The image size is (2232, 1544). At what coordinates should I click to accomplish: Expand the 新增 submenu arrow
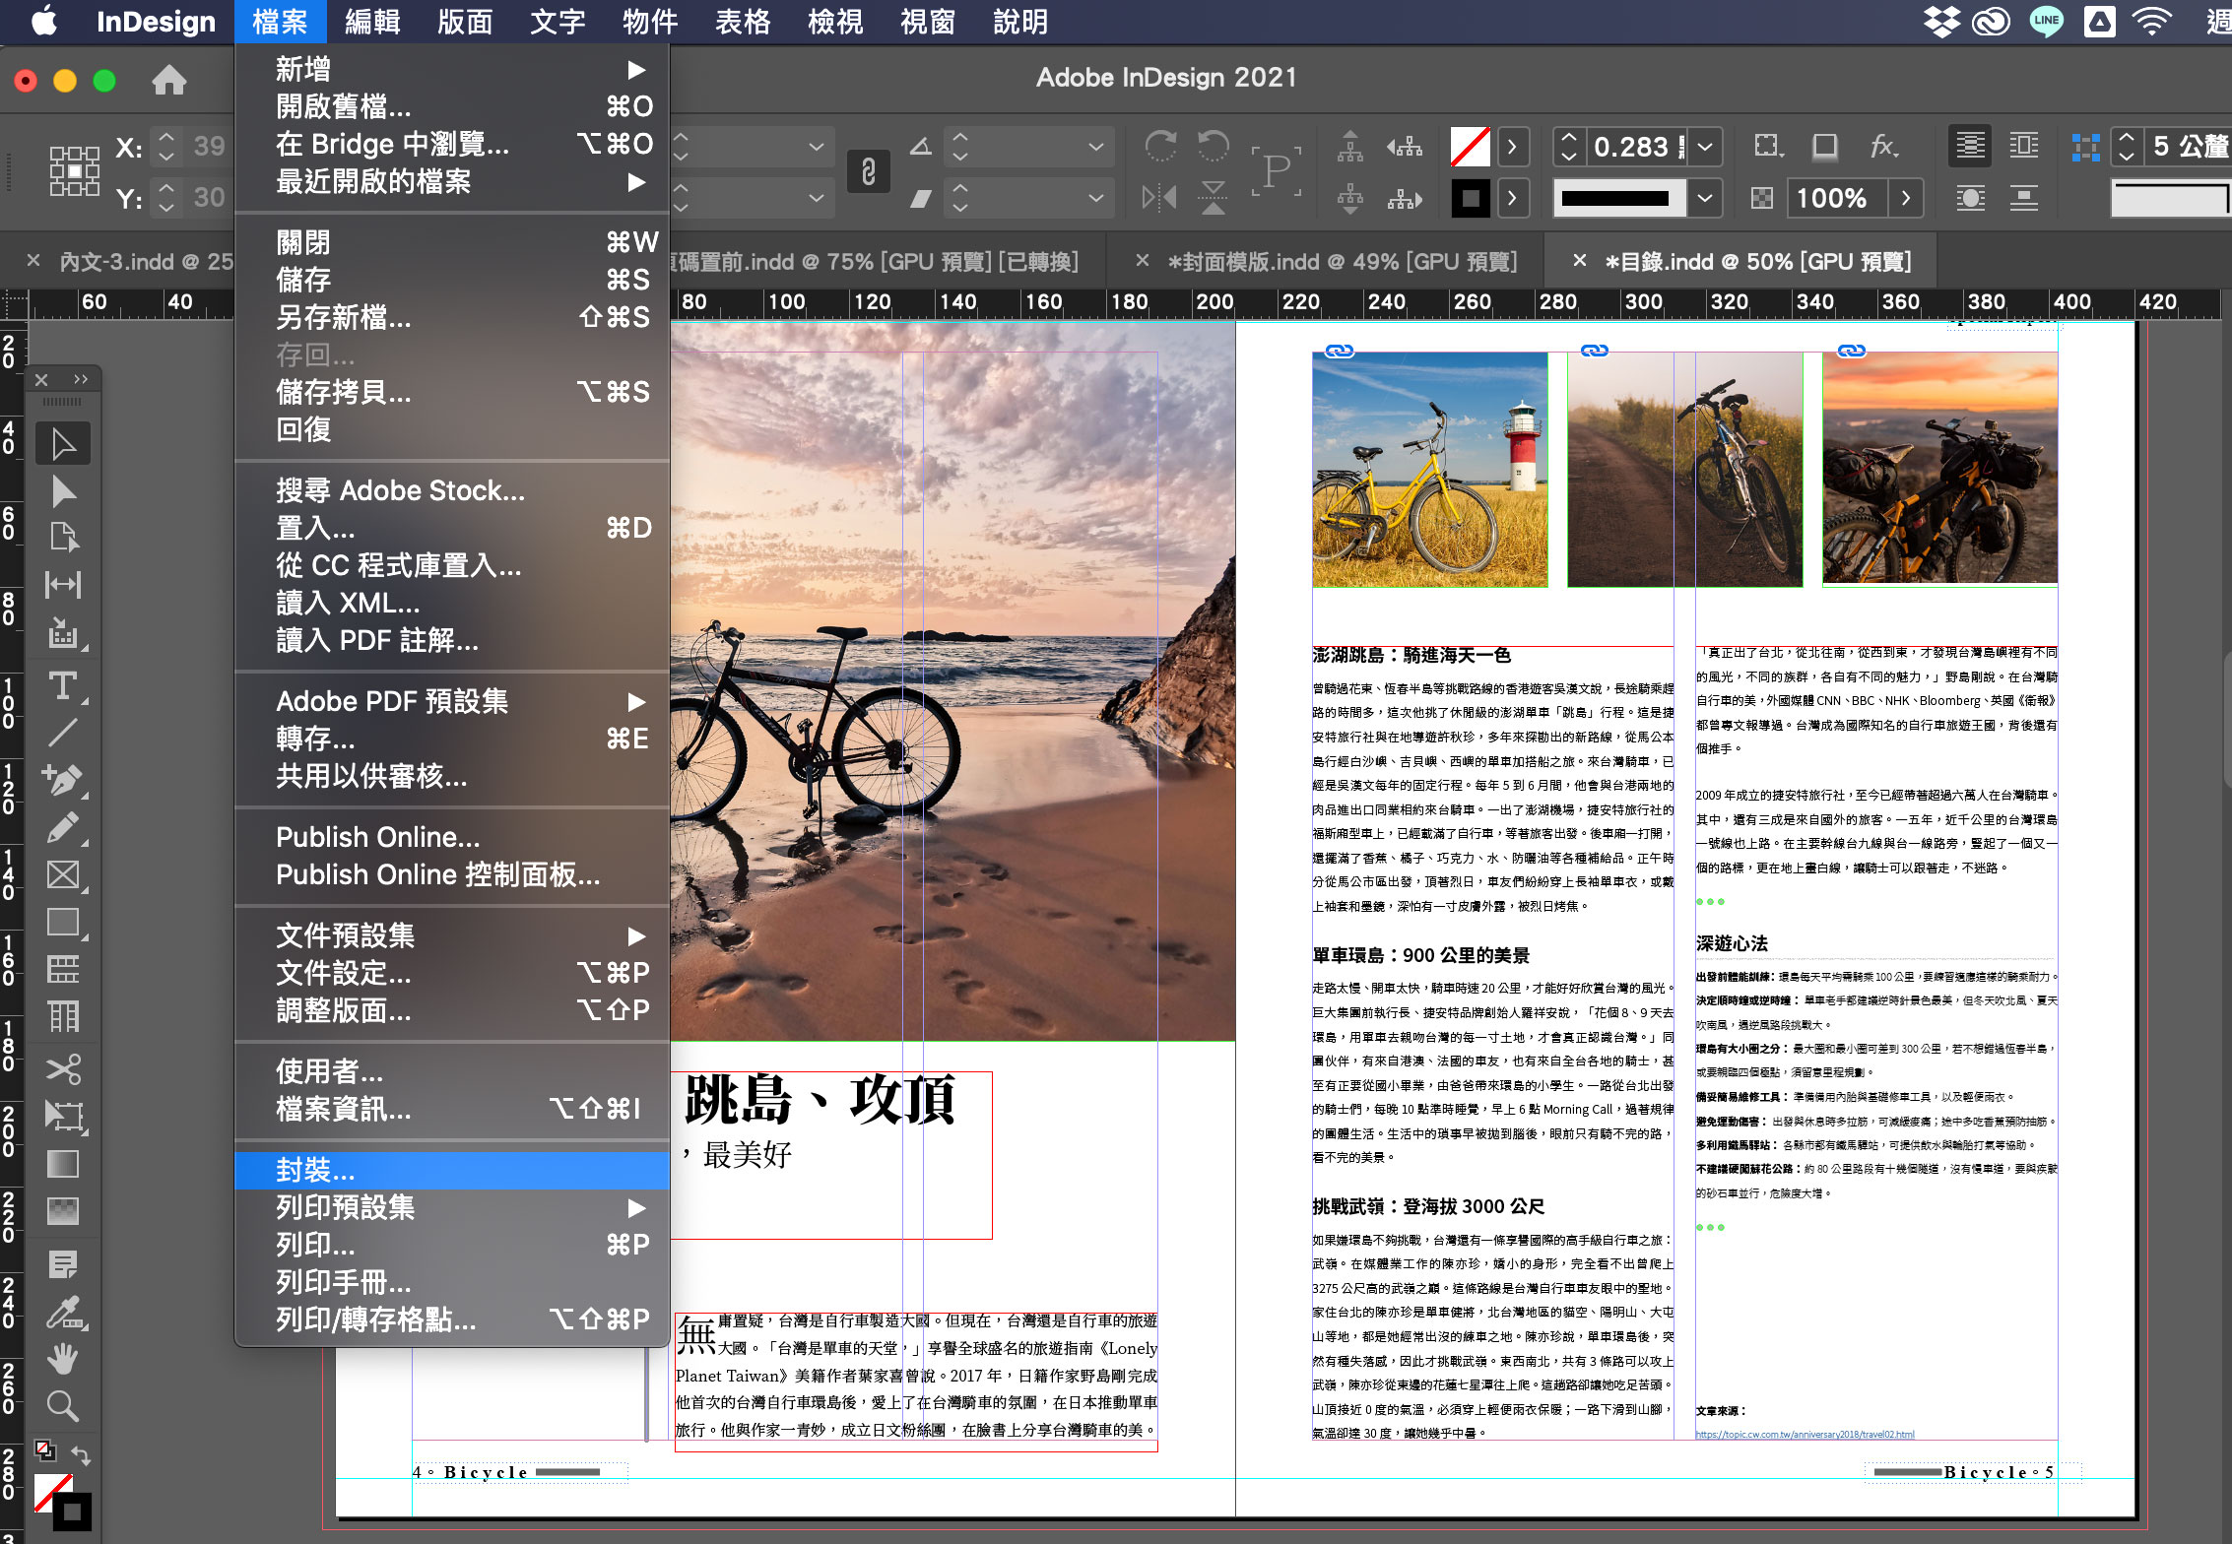636,69
